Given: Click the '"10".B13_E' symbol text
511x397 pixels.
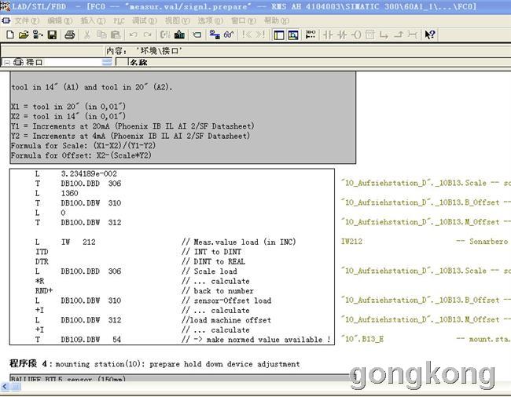Looking at the screenshot, I should (362, 339).
